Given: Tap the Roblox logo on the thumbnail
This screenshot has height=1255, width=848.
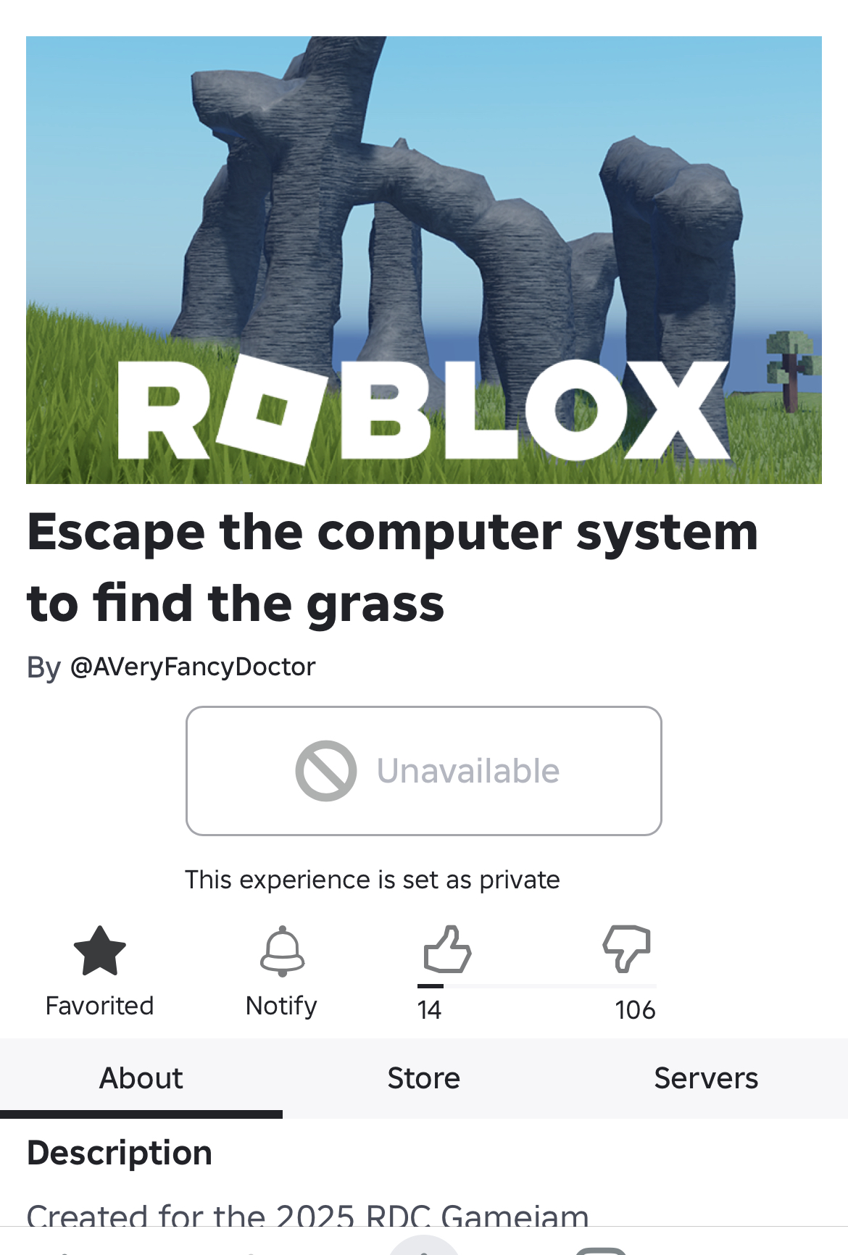Looking at the screenshot, I should 423,409.
